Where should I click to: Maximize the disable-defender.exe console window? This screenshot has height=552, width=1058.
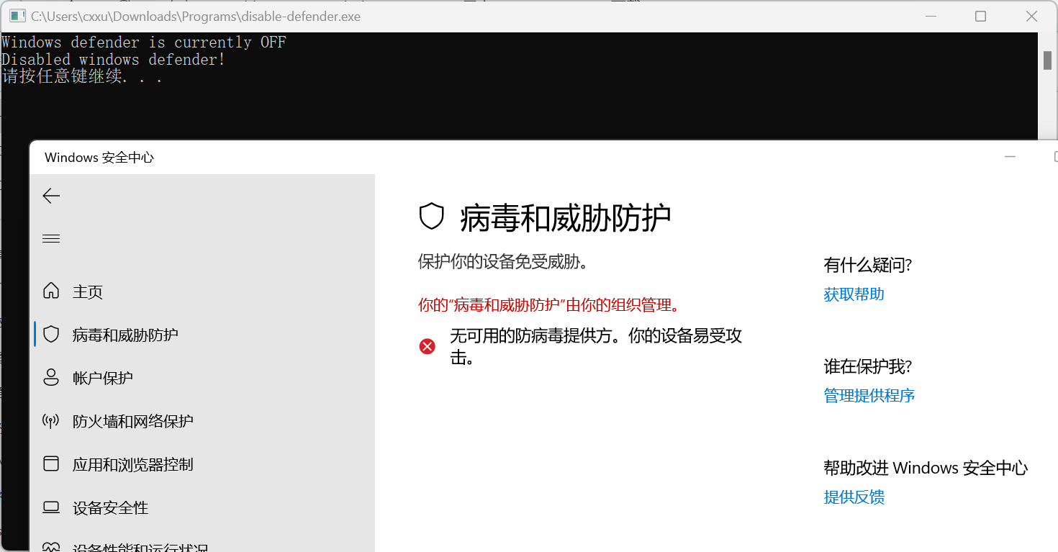(980, 16)
